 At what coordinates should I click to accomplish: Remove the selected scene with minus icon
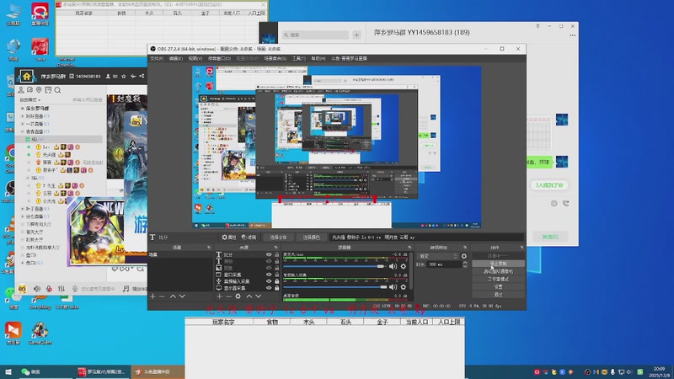[162, 296]
